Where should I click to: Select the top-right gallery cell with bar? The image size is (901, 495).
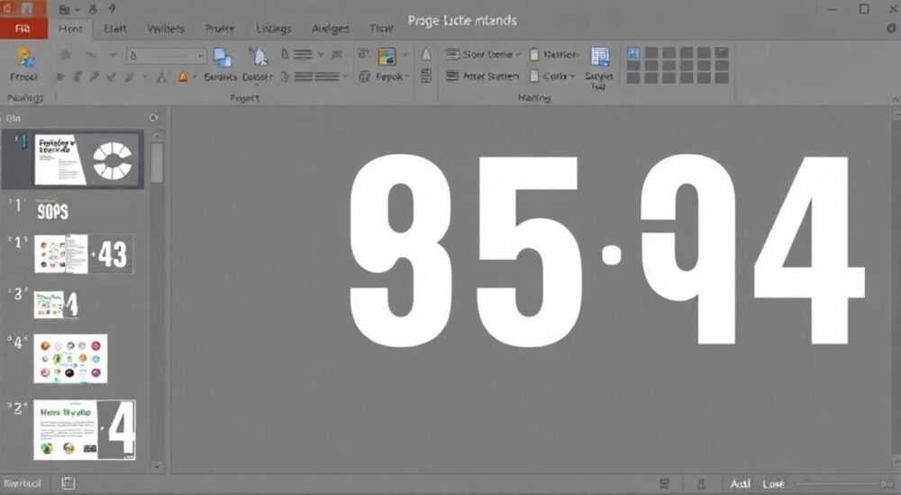(x=722, y=53)
